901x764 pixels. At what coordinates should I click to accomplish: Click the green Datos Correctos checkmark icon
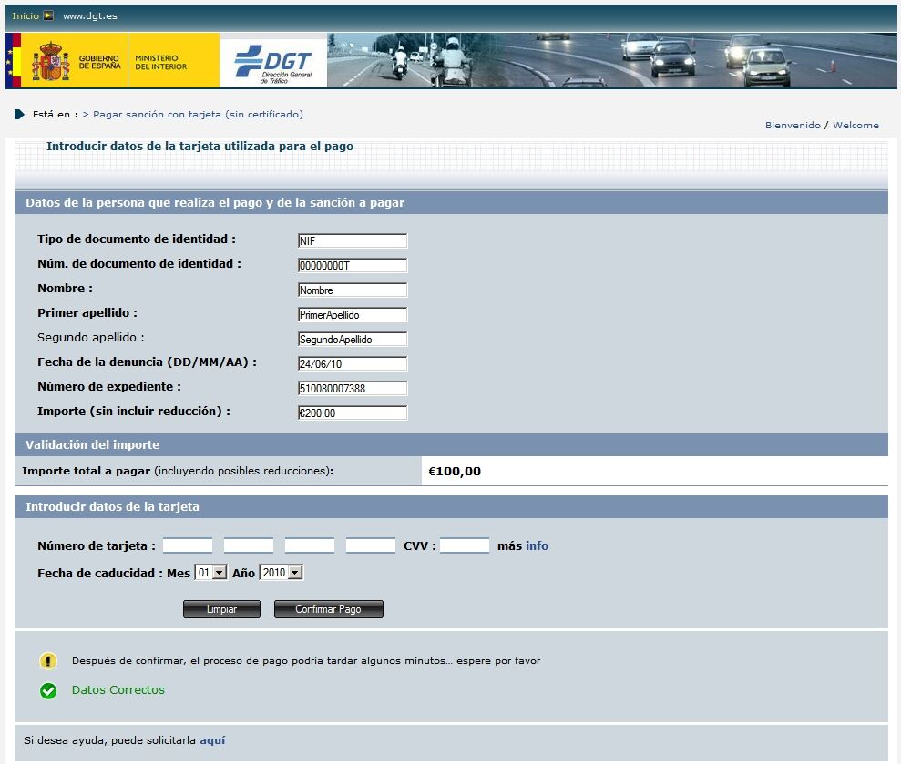coord(48,690)
